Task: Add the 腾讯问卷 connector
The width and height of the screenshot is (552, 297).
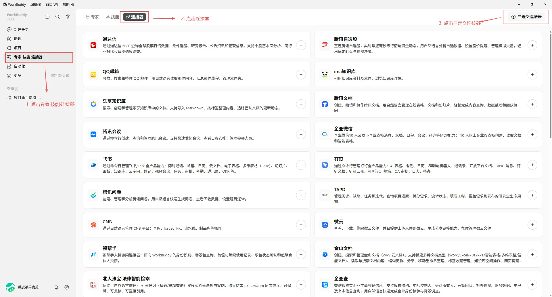Action: (x=301, y=195)
